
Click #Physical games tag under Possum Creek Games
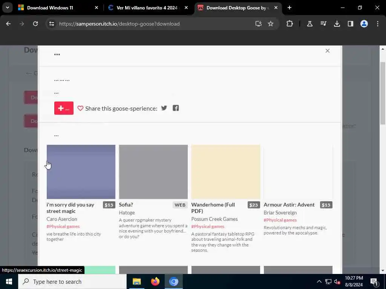pos(208,226)
